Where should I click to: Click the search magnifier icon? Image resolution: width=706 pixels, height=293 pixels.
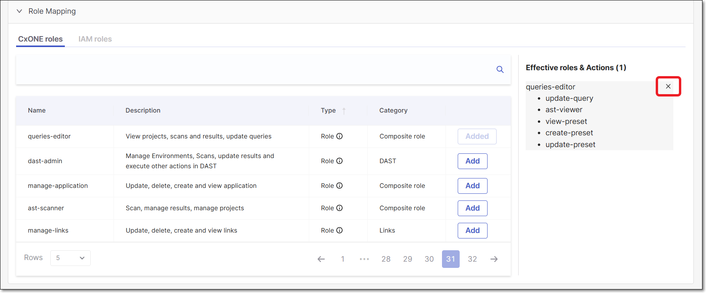pos(500,69)
